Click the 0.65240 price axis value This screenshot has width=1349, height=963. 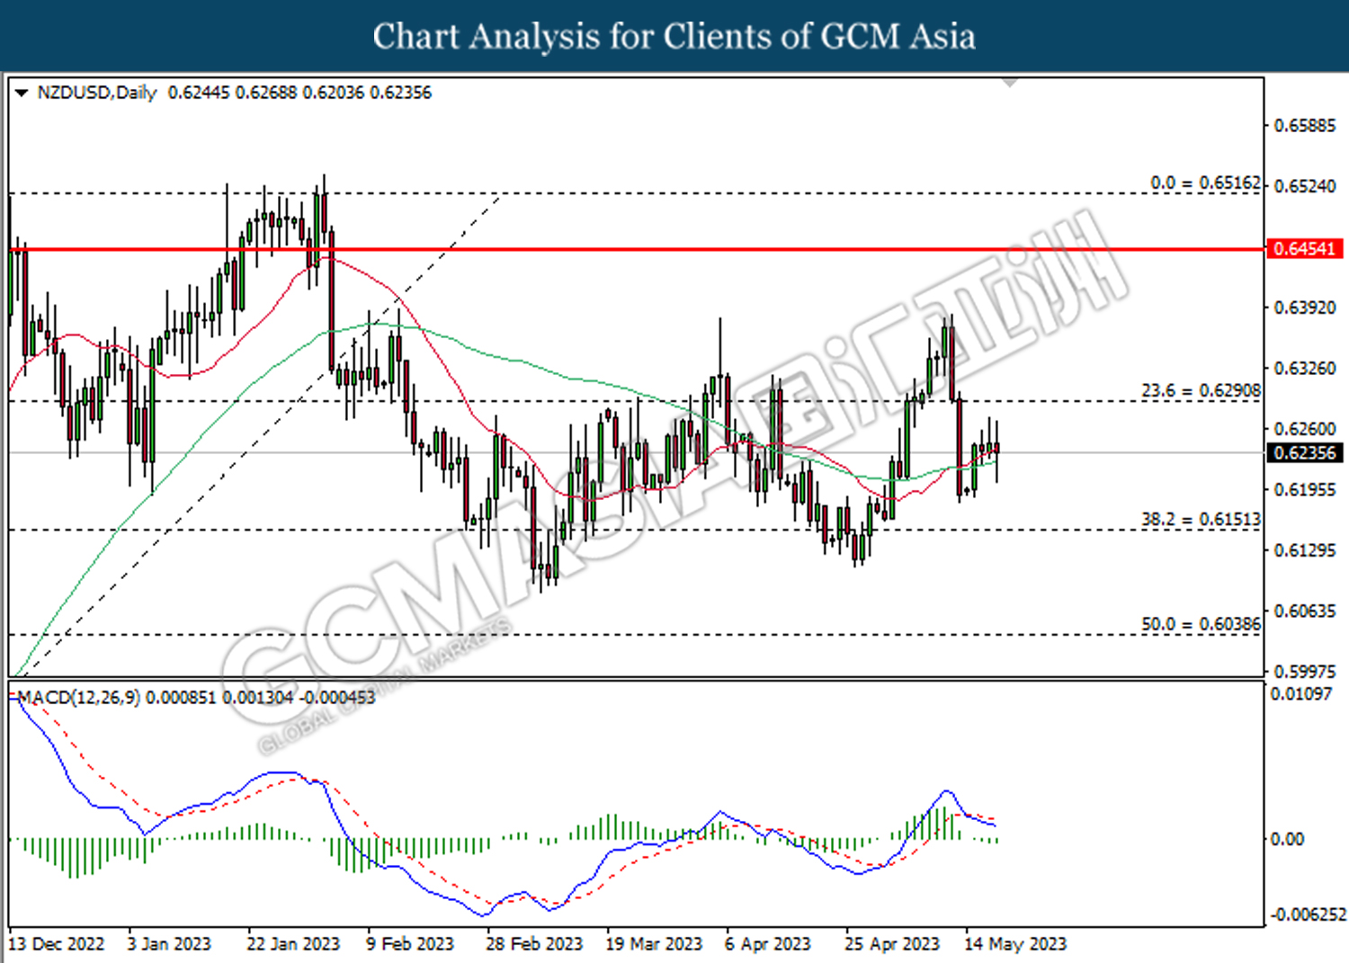click(x=1305, y=186)
